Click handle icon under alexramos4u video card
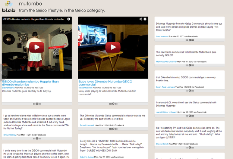The height and width of the screenshot is (159, 233). [x=37, y=104]
